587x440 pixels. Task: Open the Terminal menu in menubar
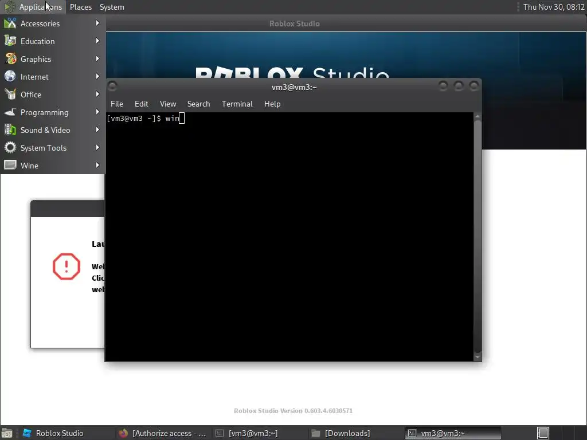pos(237,104)
